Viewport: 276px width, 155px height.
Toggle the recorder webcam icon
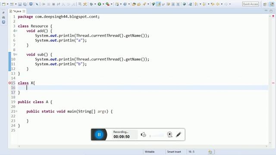coord(169,135)
